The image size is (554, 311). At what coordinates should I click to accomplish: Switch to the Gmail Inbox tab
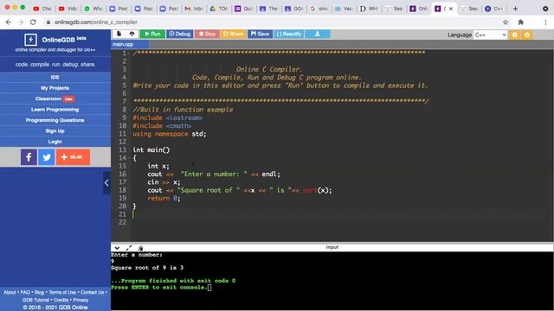pos(193,9)
